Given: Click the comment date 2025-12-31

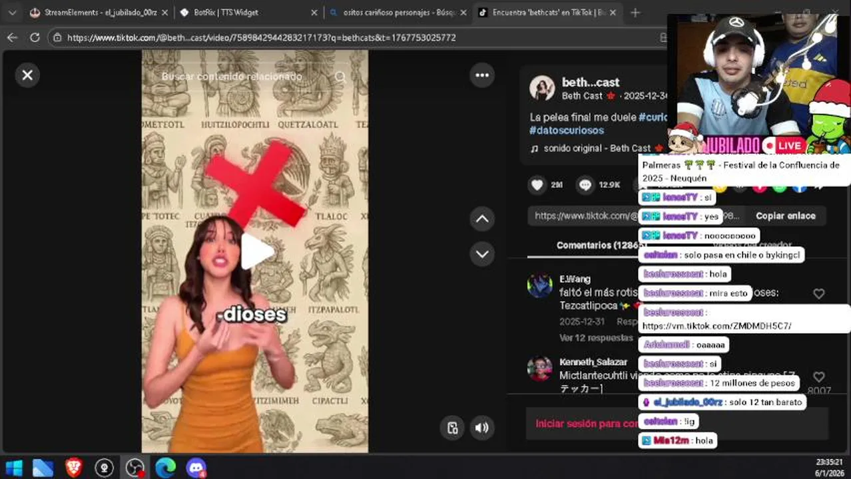Looking at the screenshot, I should coord(582,321).
